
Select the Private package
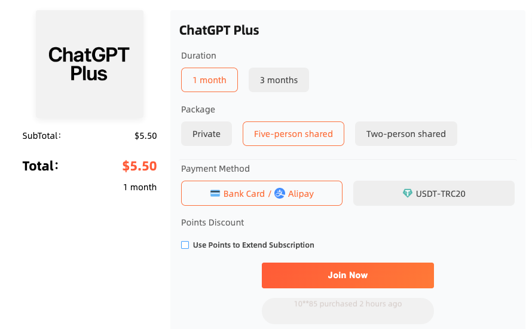pos(206,134)
